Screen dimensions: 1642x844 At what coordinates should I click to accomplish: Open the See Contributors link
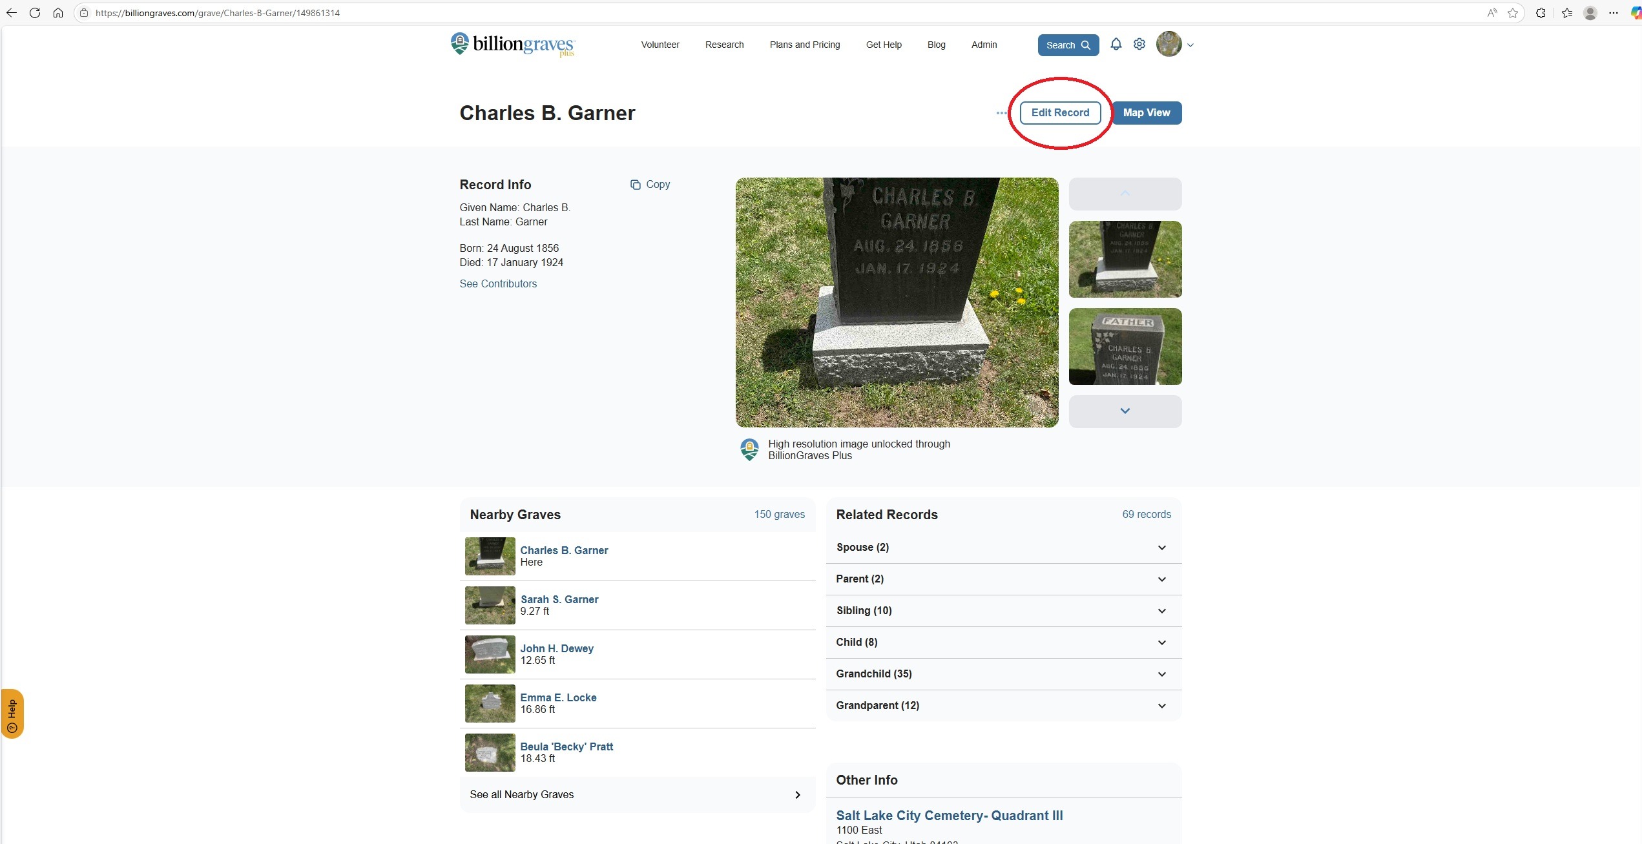[x=498, y=283]
